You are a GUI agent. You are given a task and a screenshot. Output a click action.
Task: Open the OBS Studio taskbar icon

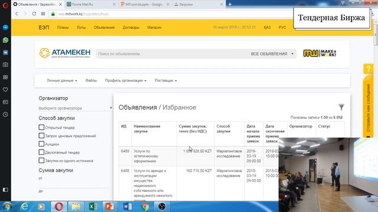tap(162, 207)
